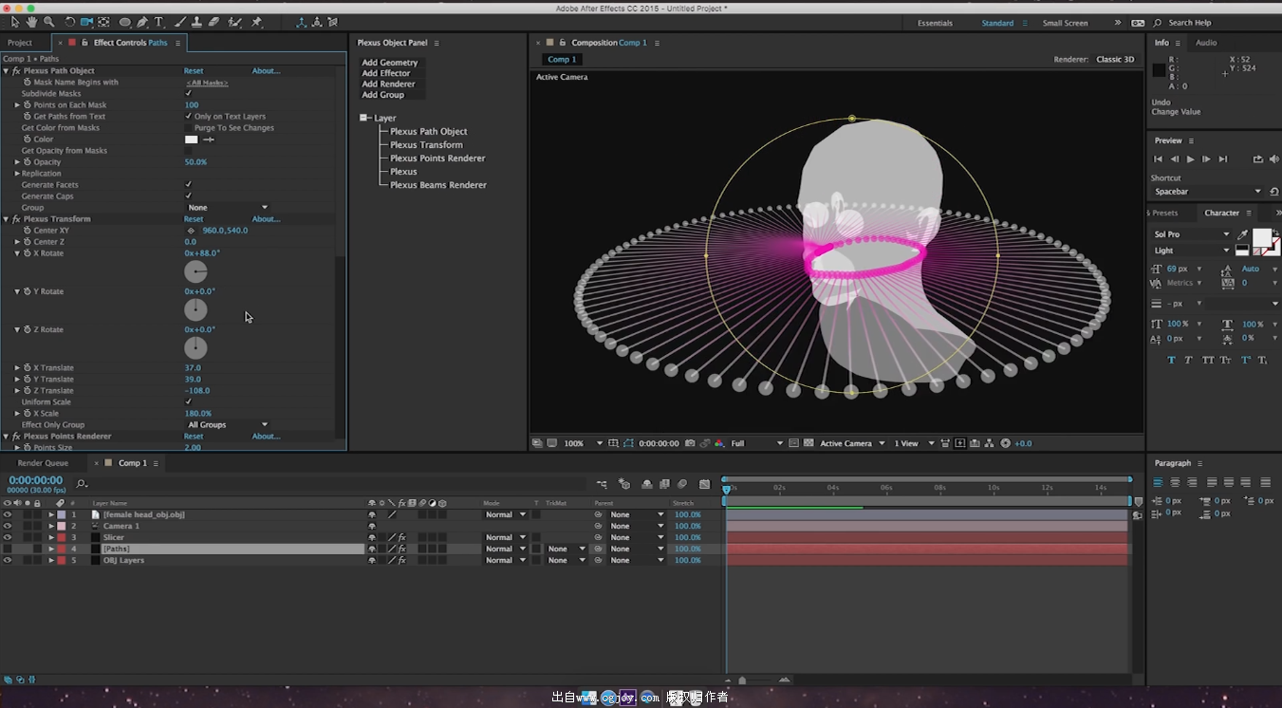Select the Ellipse shape tool
The width and height of the screenshot is (1282, 708).
click(125, 22)
